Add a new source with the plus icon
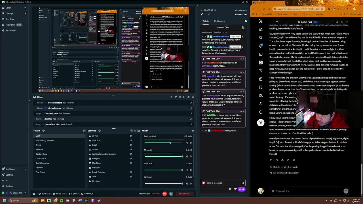 coord(99,131)
